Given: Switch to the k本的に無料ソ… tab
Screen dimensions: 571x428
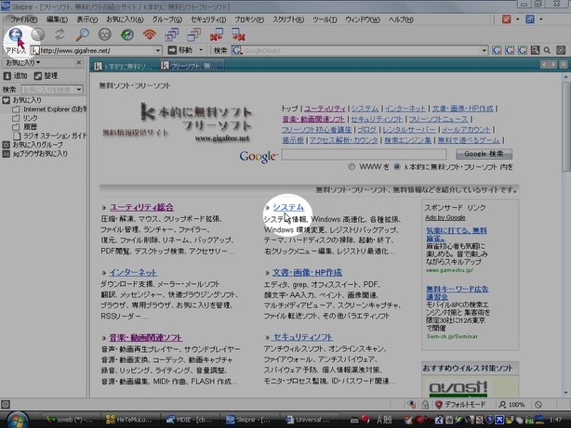Looking at the screenshot, I should (125, 66).
